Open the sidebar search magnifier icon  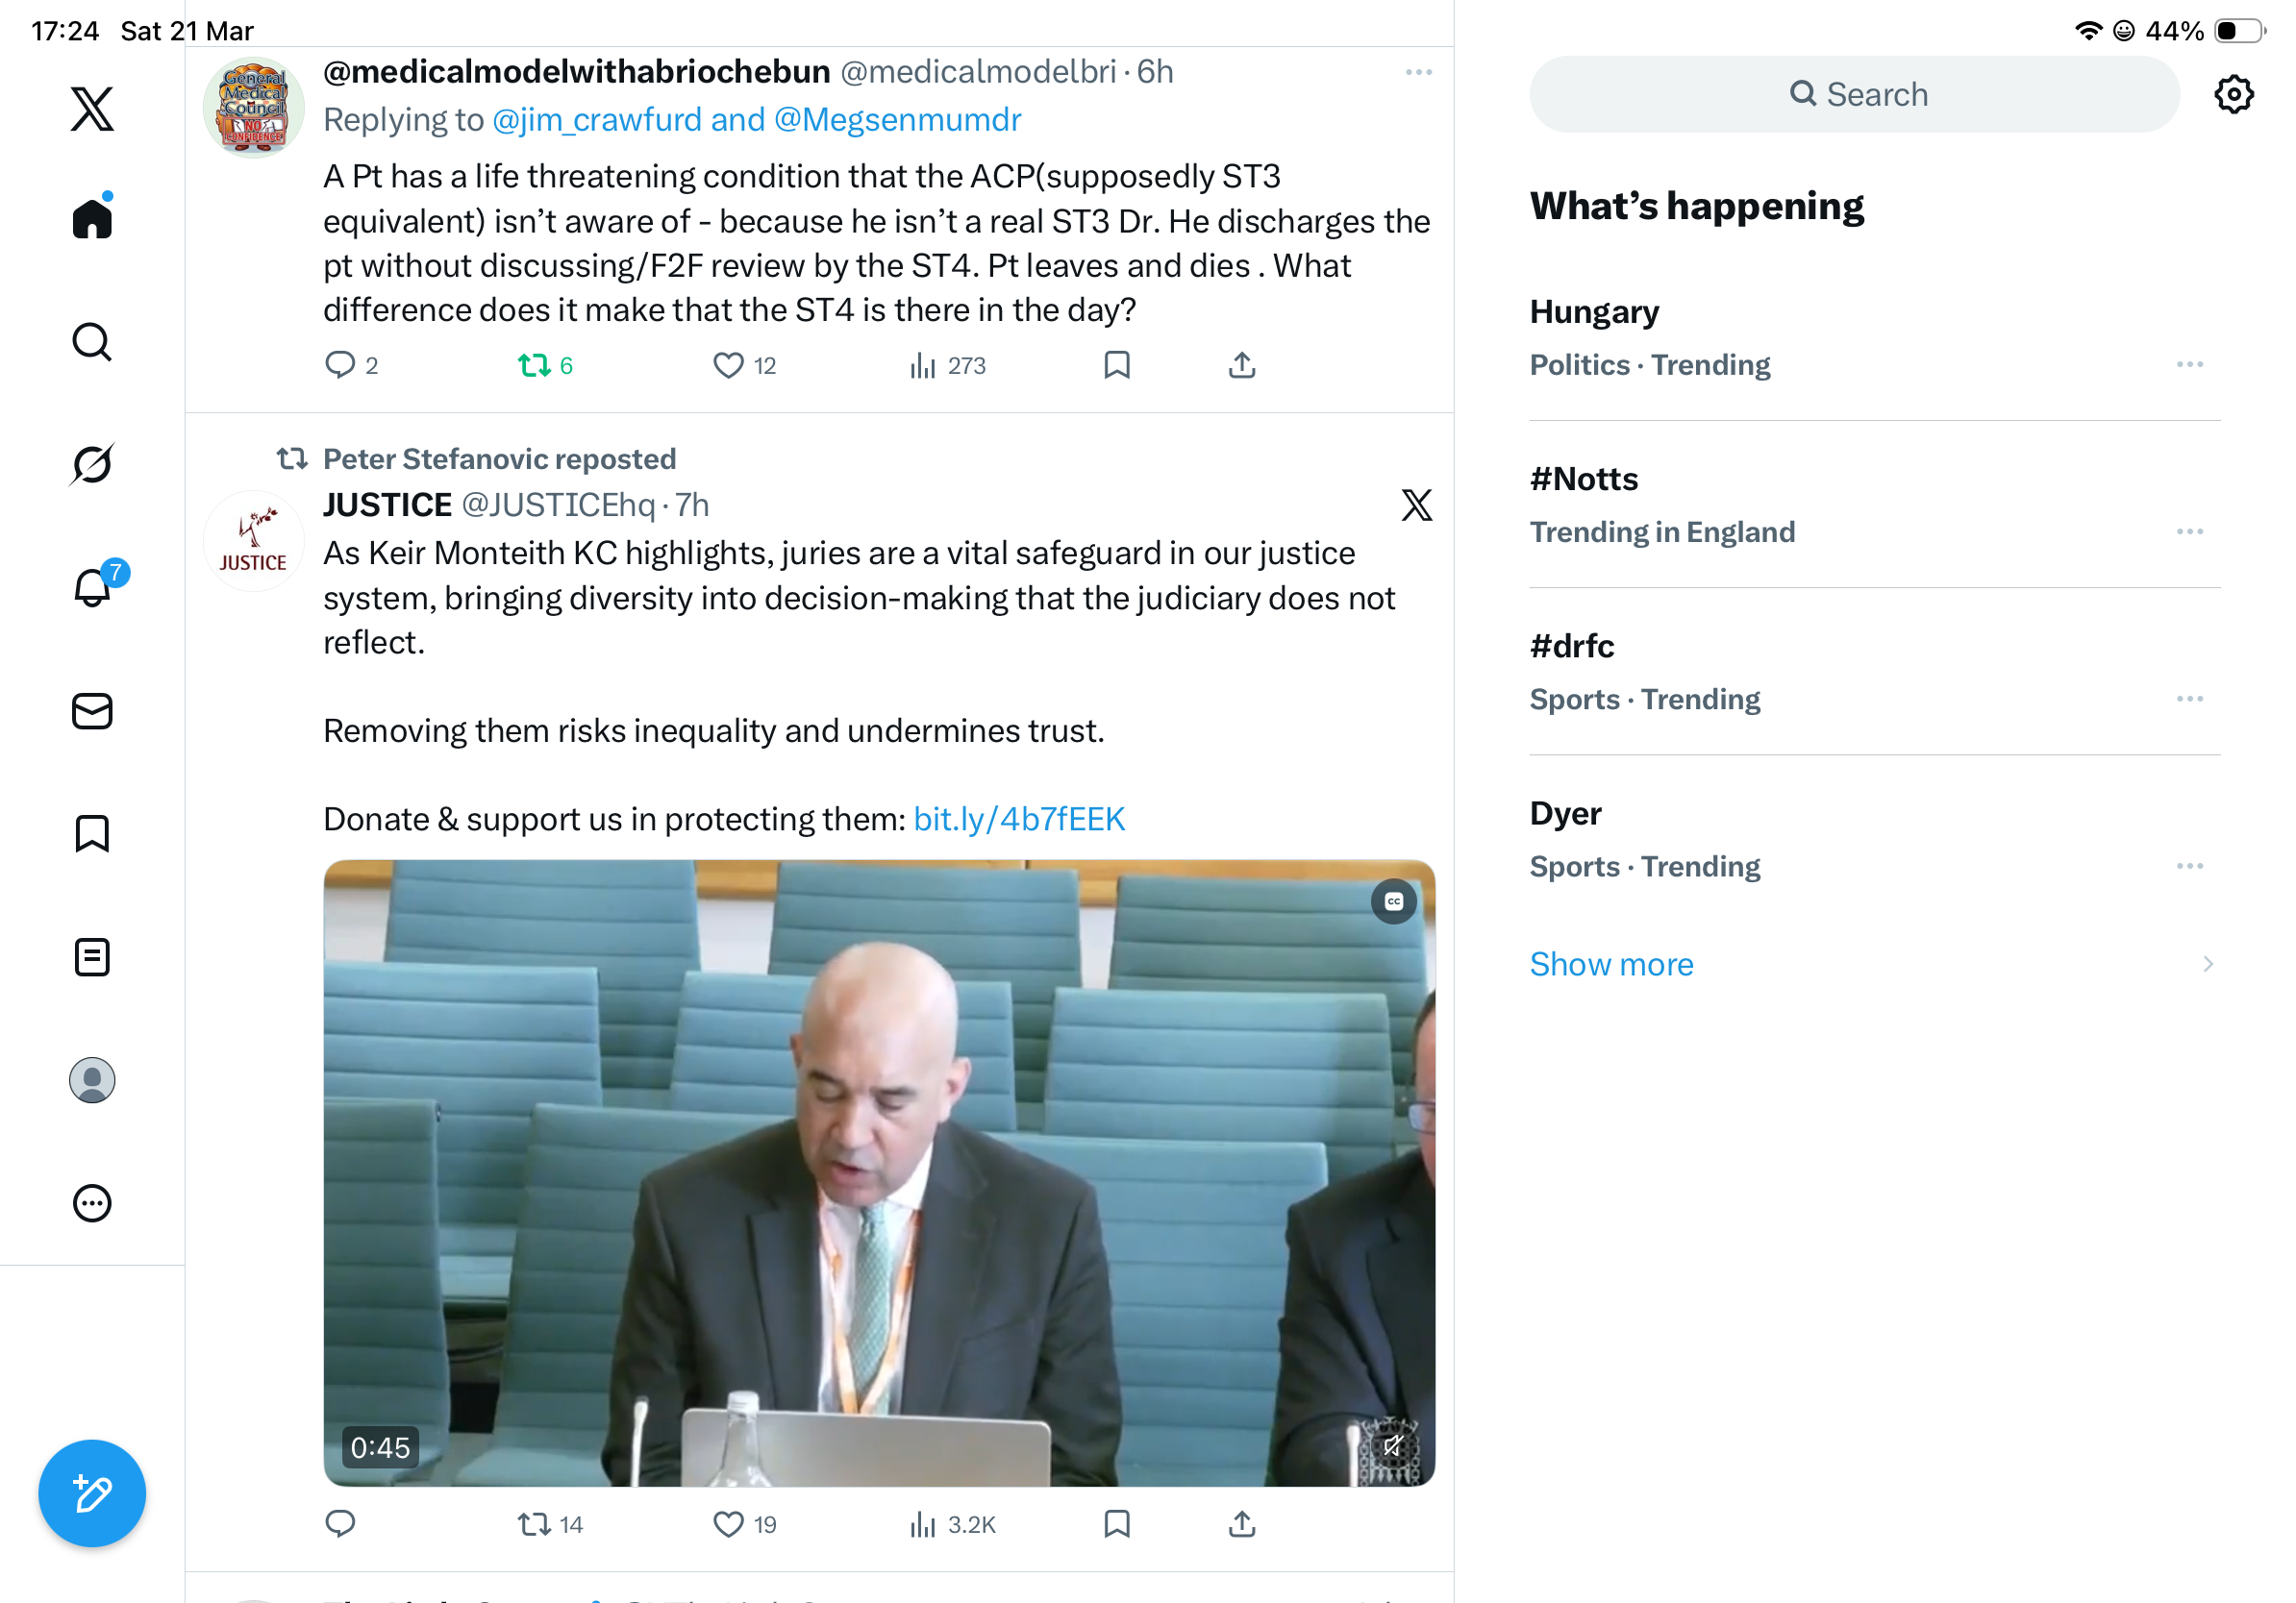coord(92,342)
